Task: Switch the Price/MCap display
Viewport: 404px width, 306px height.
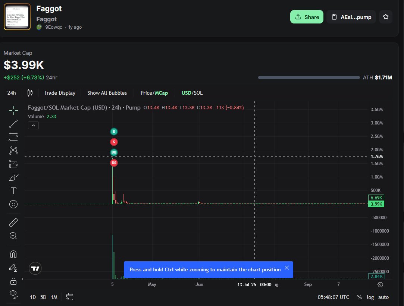Action: point(154,93)
